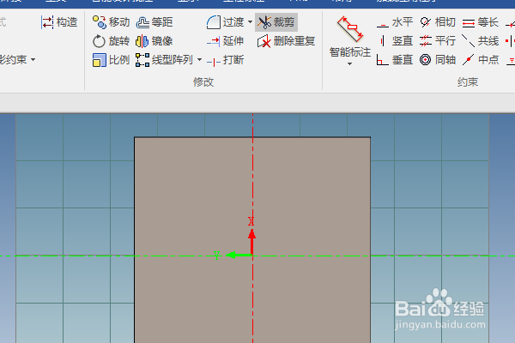515x343 pixels.
Task: Click the 修改 group label
Action: 203,82
